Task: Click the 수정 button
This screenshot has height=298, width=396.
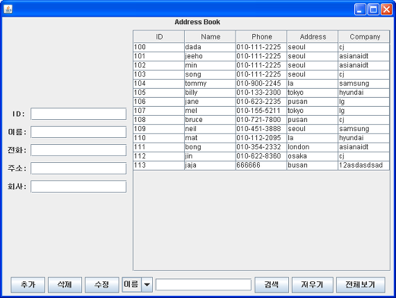Action: click(x=101, y=285)
